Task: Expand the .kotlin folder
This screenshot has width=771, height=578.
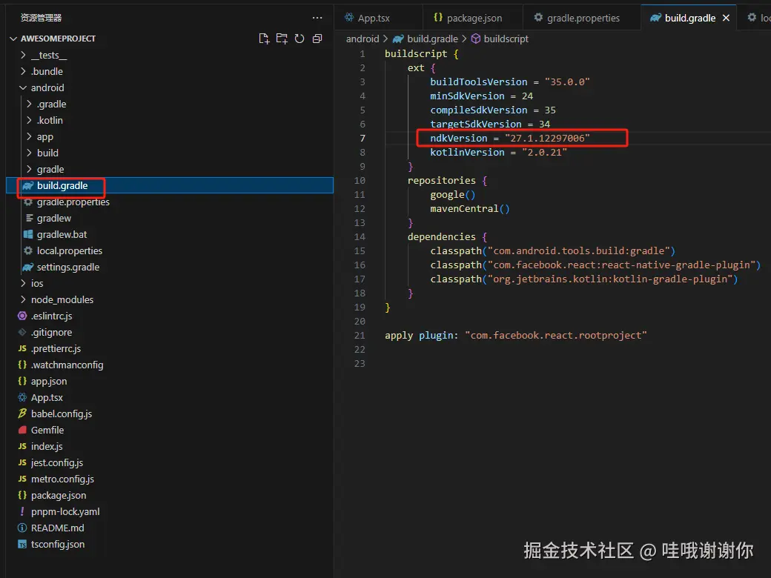Action: click(29, 120)
